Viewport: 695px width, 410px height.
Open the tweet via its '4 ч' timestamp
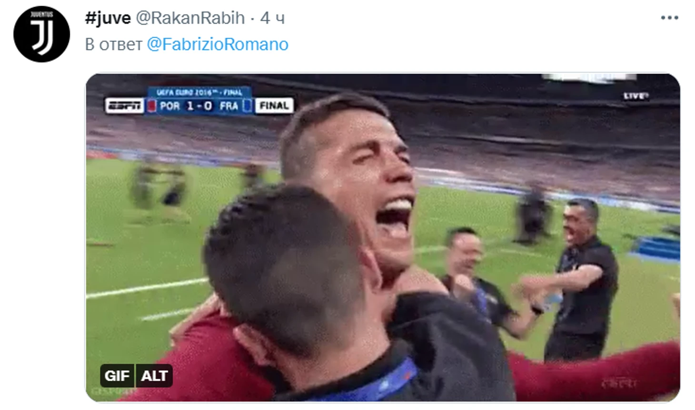(272, 18)
